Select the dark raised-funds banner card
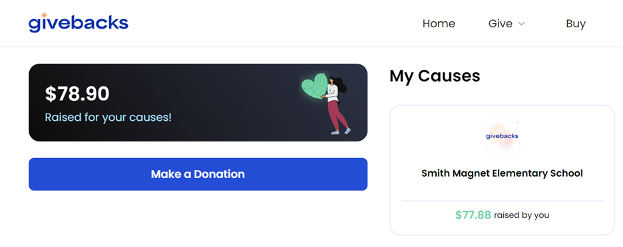623x247 pixels. coord(198,102)
